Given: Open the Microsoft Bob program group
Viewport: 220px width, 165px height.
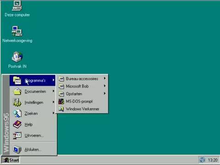Looking at the screenshot, I should [x=82, y=86].
